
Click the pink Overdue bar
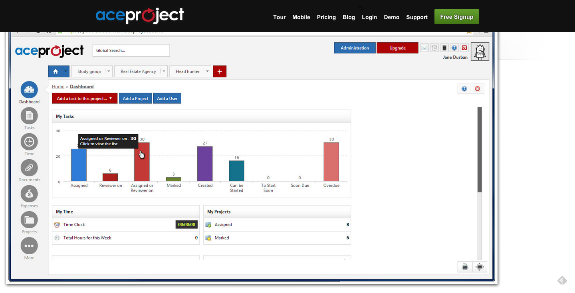[331, 162]
